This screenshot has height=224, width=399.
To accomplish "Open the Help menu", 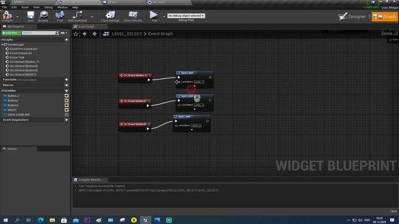I will [x=75, y=7].
